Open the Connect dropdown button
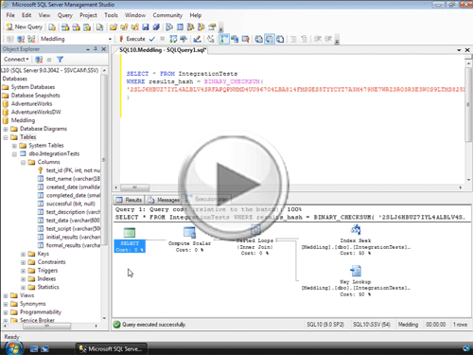 pos(16,60)
